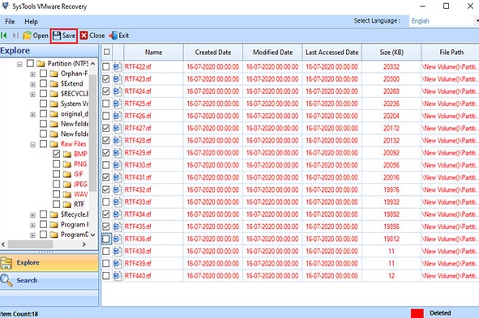This screenshot has width=479, height=318.
Task: Click the WAV folder icon
Action: click(67, 194)
